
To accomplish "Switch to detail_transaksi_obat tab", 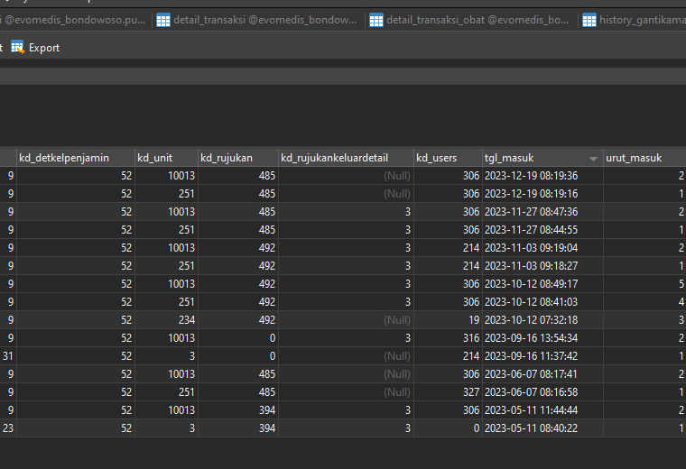I will click(469, 20).
